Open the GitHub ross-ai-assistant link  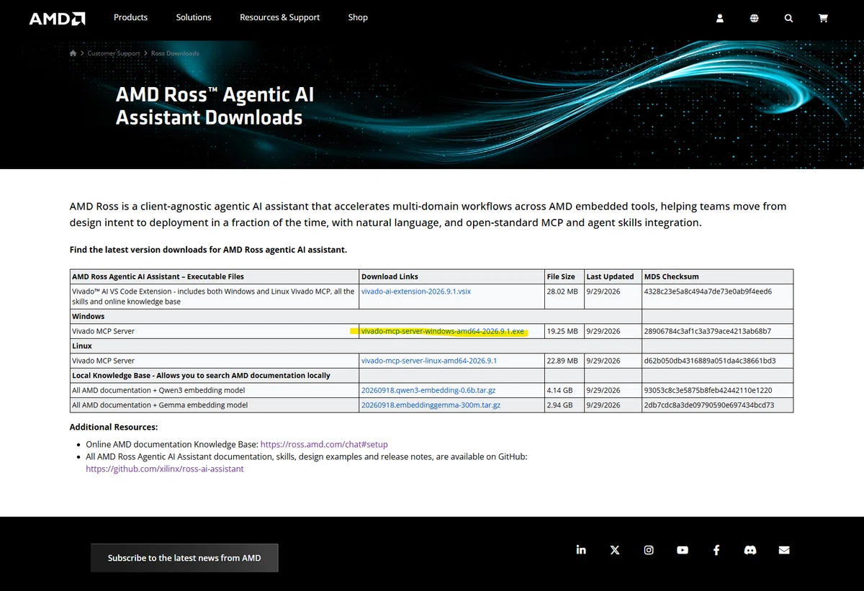point(165,469)
